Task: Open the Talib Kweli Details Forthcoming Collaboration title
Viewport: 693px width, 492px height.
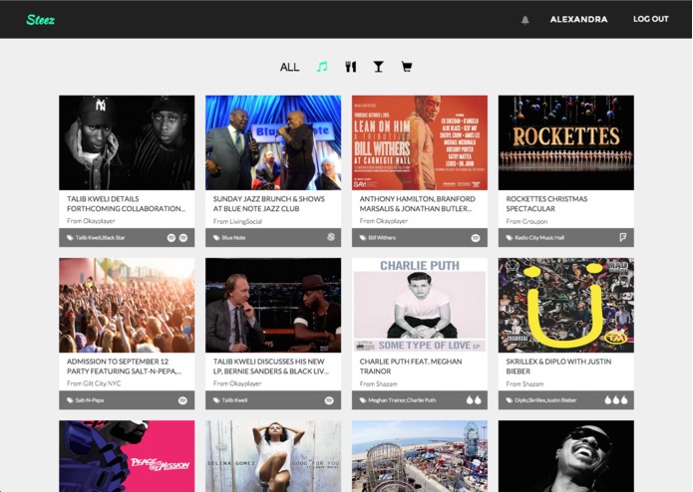Action: 126,204
